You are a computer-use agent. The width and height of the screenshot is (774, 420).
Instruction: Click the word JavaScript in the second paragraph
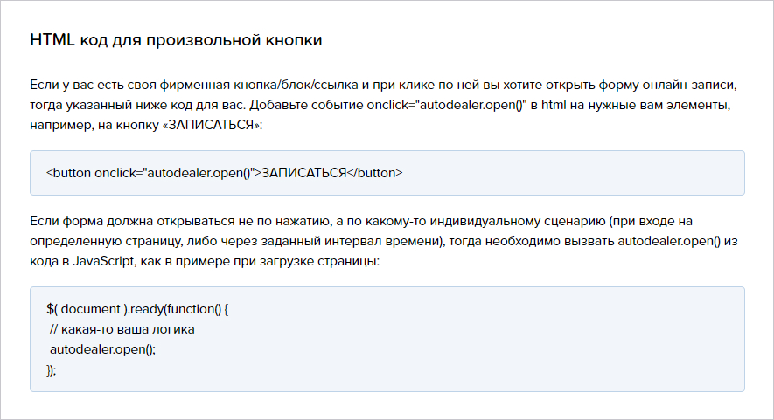104,261
